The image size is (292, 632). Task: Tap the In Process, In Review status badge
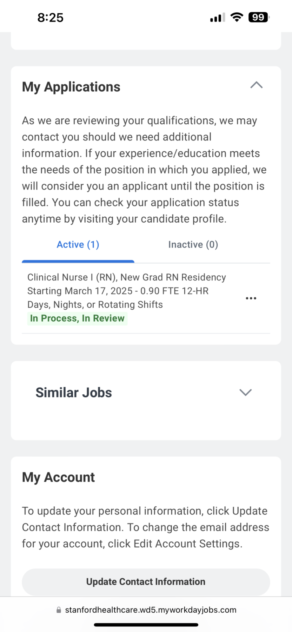pyautogui.click(x=77, y=318)
